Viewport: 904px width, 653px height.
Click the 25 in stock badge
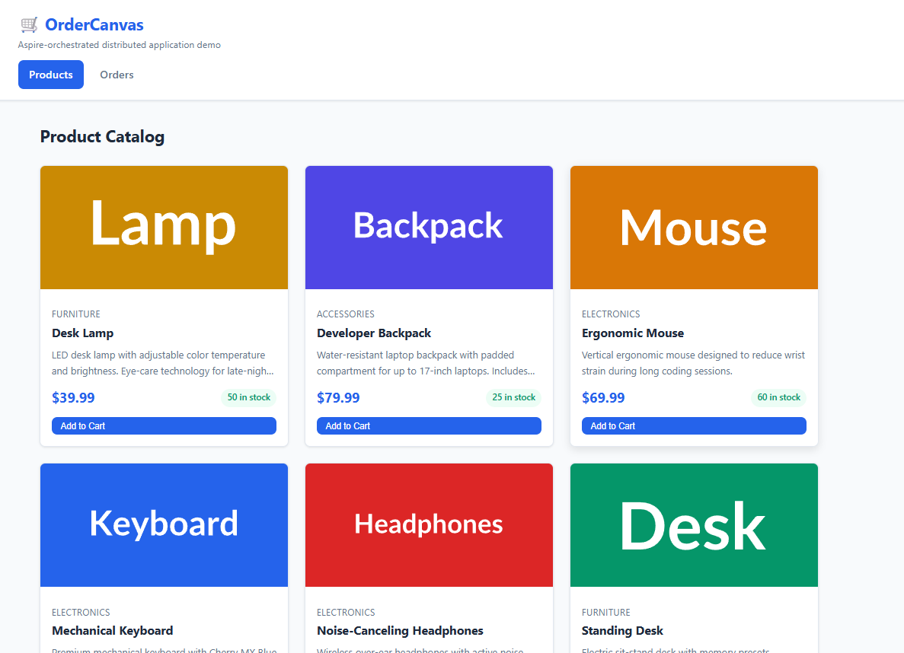(513, 397)
